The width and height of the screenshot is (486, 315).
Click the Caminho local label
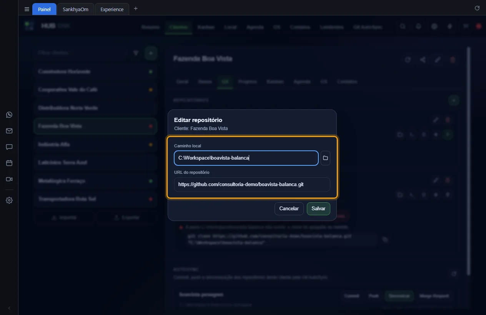coord(188,146)
